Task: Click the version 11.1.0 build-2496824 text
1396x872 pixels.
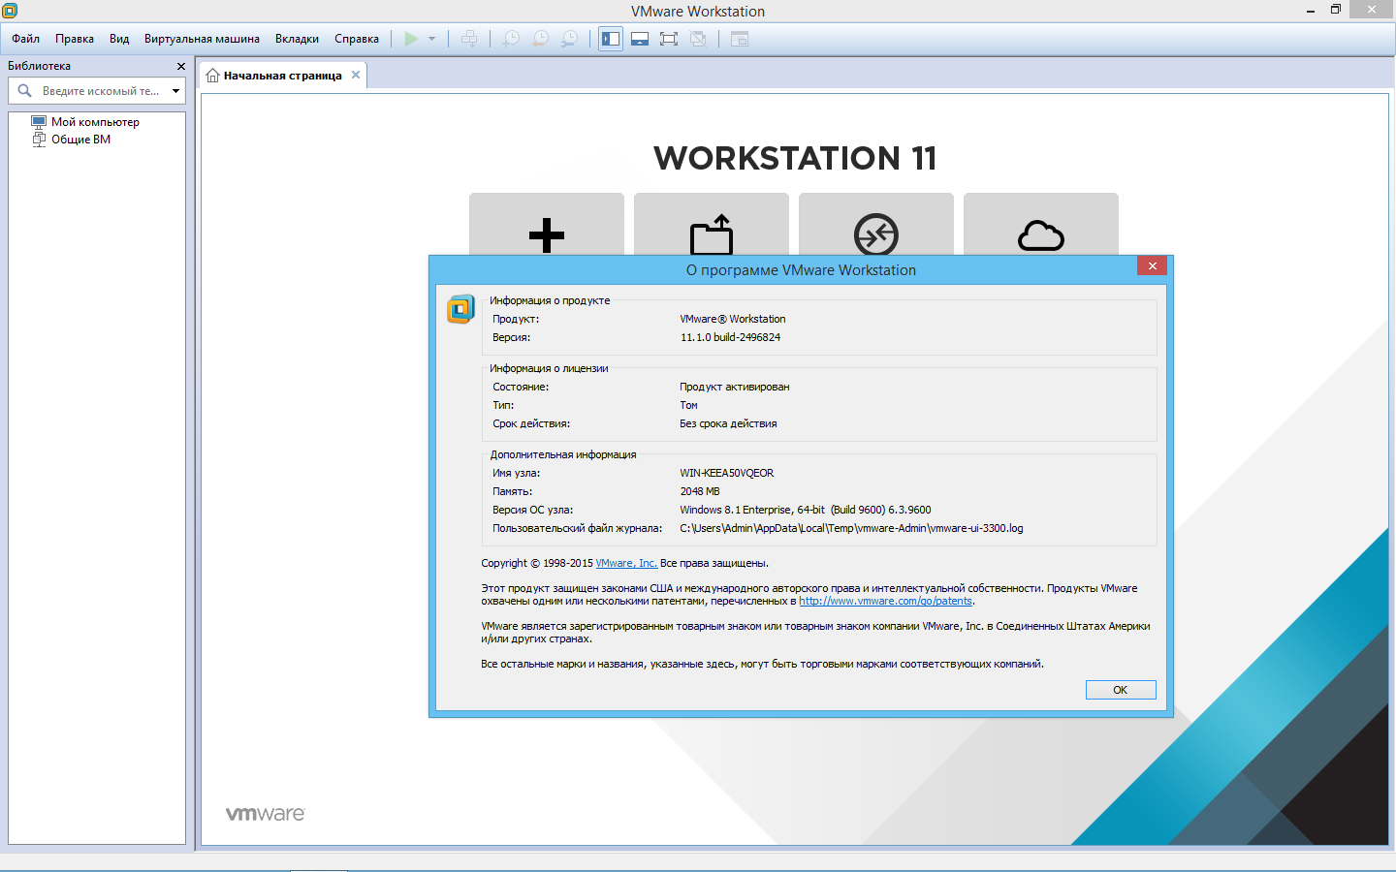Action: [730, 337]
